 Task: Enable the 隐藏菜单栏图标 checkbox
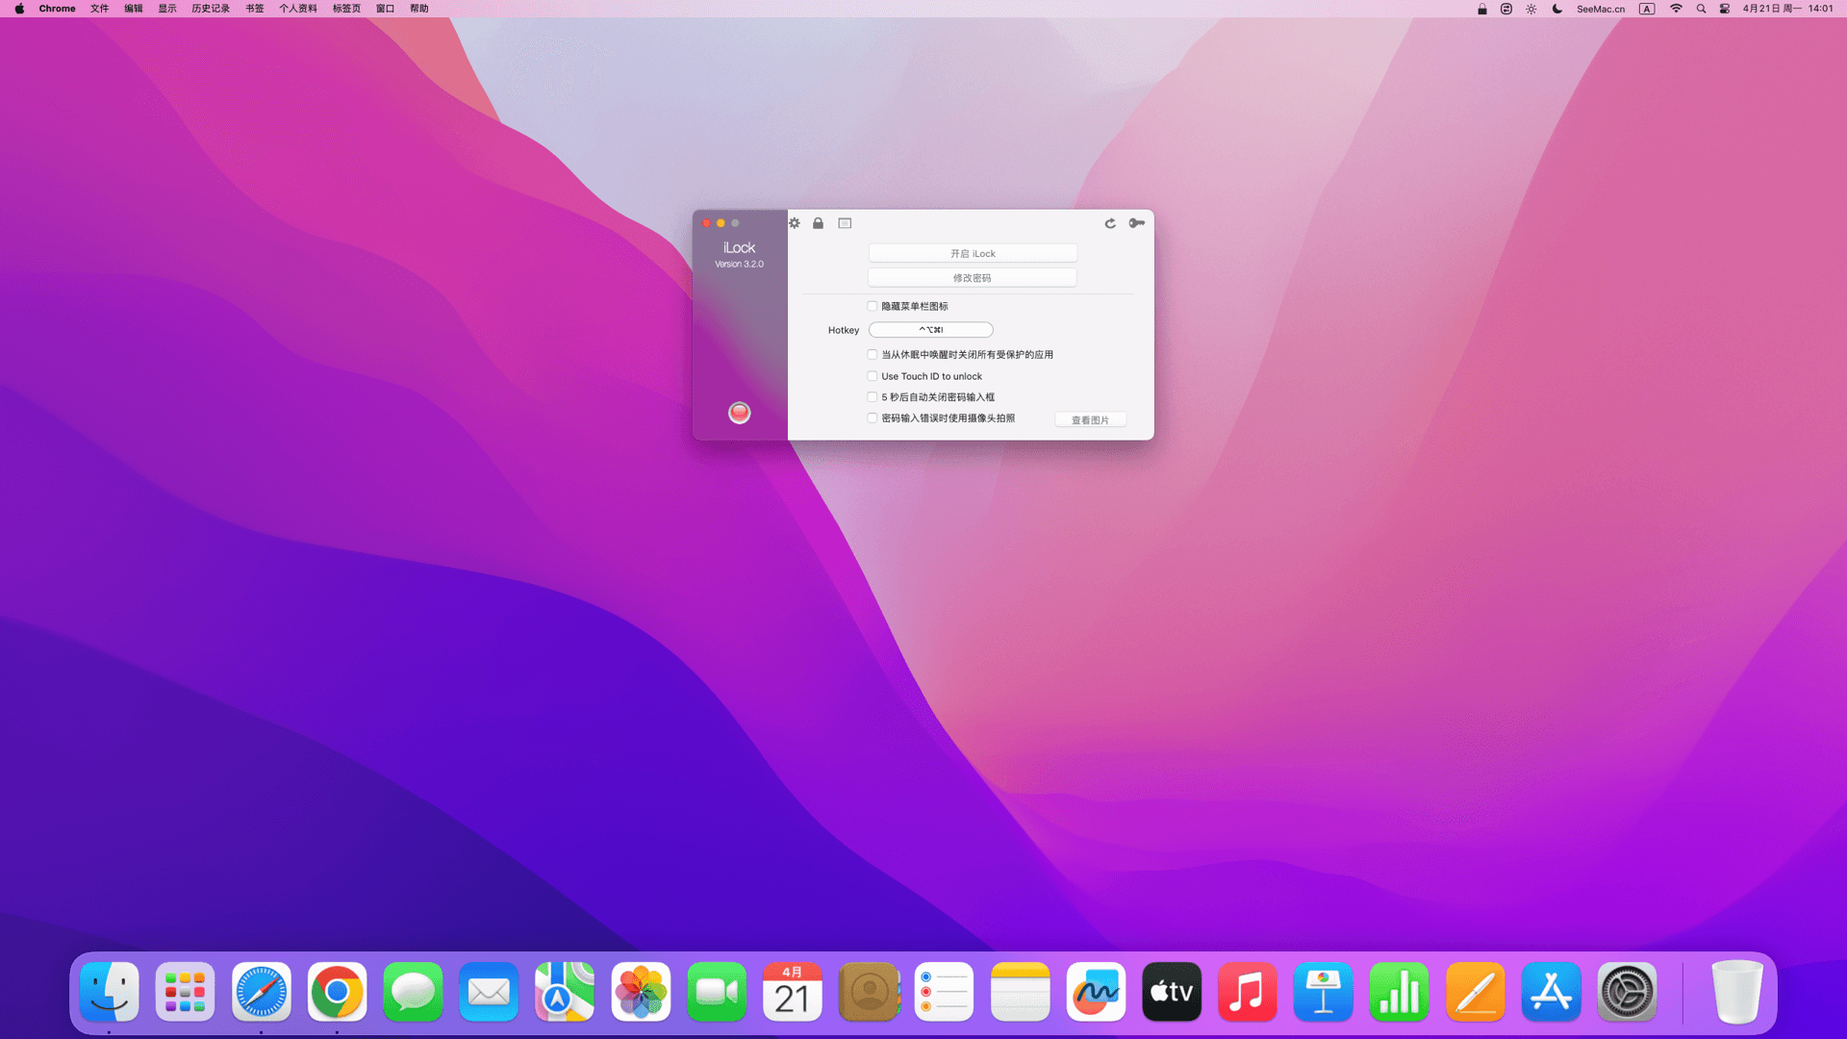coord(873,306)
